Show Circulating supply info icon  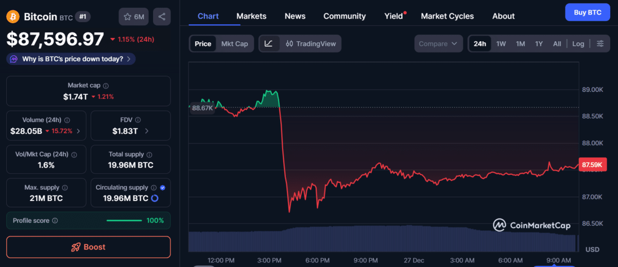(x=153, y=188)
